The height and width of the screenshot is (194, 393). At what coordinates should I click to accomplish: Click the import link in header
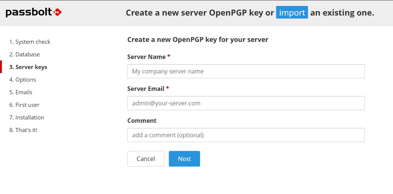[292, 13]
